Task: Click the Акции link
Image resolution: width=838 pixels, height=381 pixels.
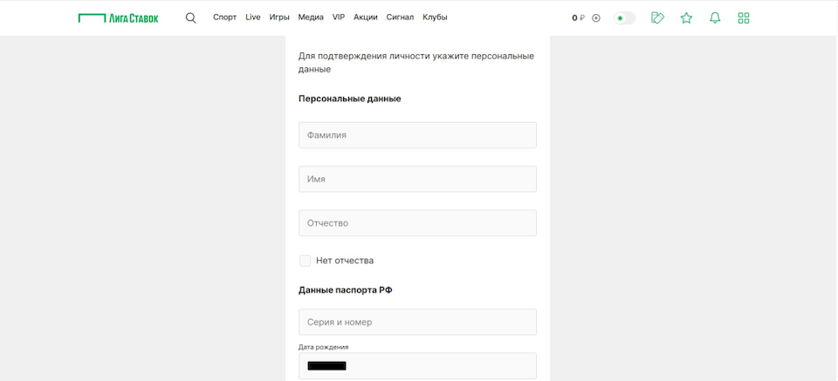Action: [x=366, y=17]
